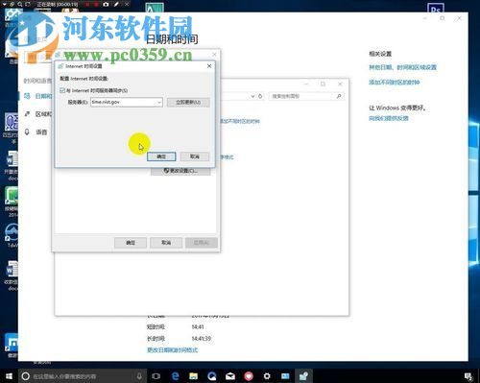
Task: Click 确定 in the Date and Time properties window
Action: pyautogui.click(x=131, y=243)
